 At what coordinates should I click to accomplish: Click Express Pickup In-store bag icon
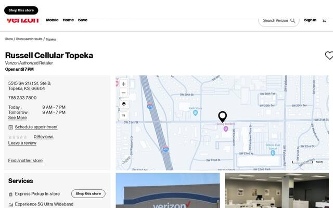point(10,194)
